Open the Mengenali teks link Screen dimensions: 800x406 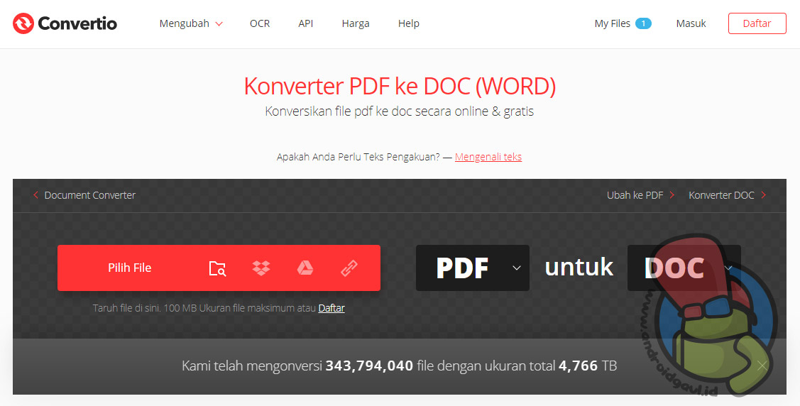coord(488,157)
